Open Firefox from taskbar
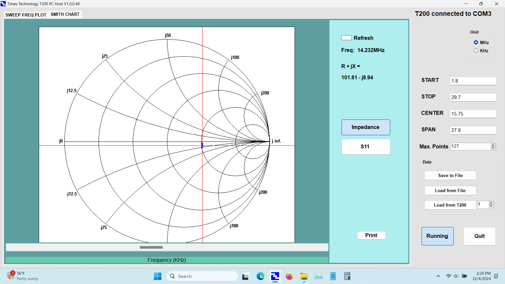The width and height of the screenshot is (505, 284). (289, 276)
